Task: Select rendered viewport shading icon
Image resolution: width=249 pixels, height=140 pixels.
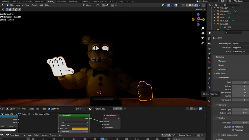Action: (196, 5)
